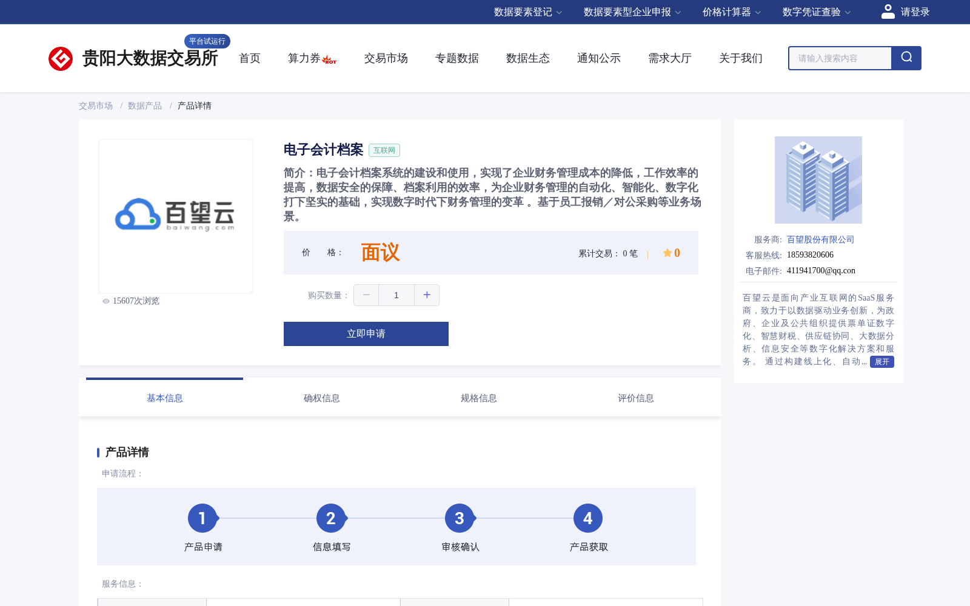
Task: Open 百望股份有限公司 provider link
Action: pos(821,240)
